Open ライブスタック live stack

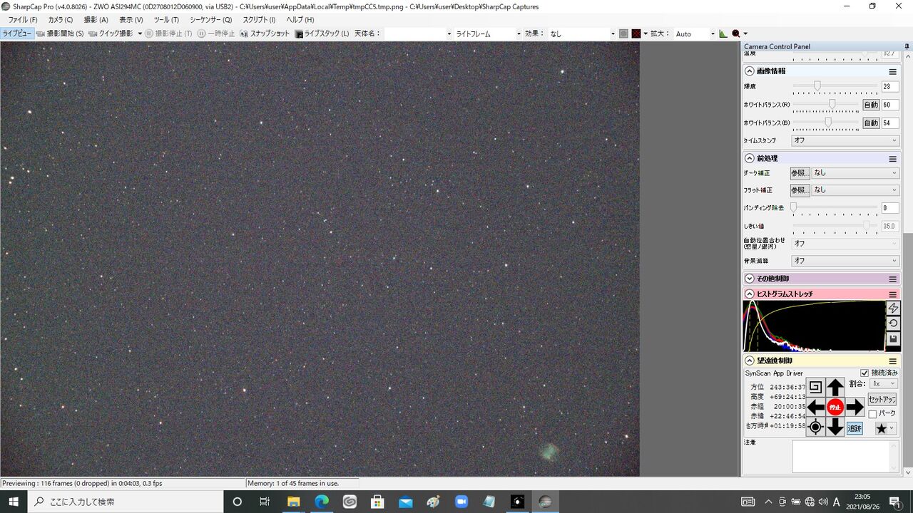pos(322,33)
